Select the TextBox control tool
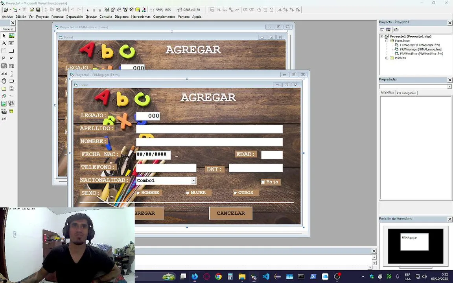This screenshot has width=453, height=283. click(11, 43)
